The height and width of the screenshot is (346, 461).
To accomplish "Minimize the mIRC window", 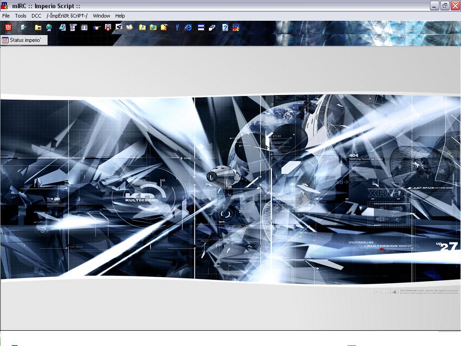I will [x=434, y=5].
